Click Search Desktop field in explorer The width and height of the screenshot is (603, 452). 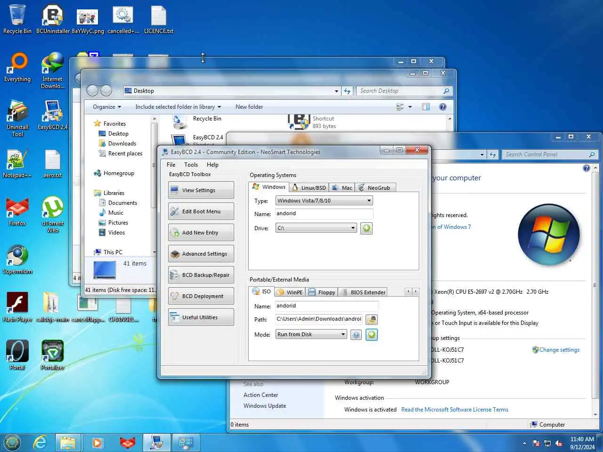pos(404,91)
